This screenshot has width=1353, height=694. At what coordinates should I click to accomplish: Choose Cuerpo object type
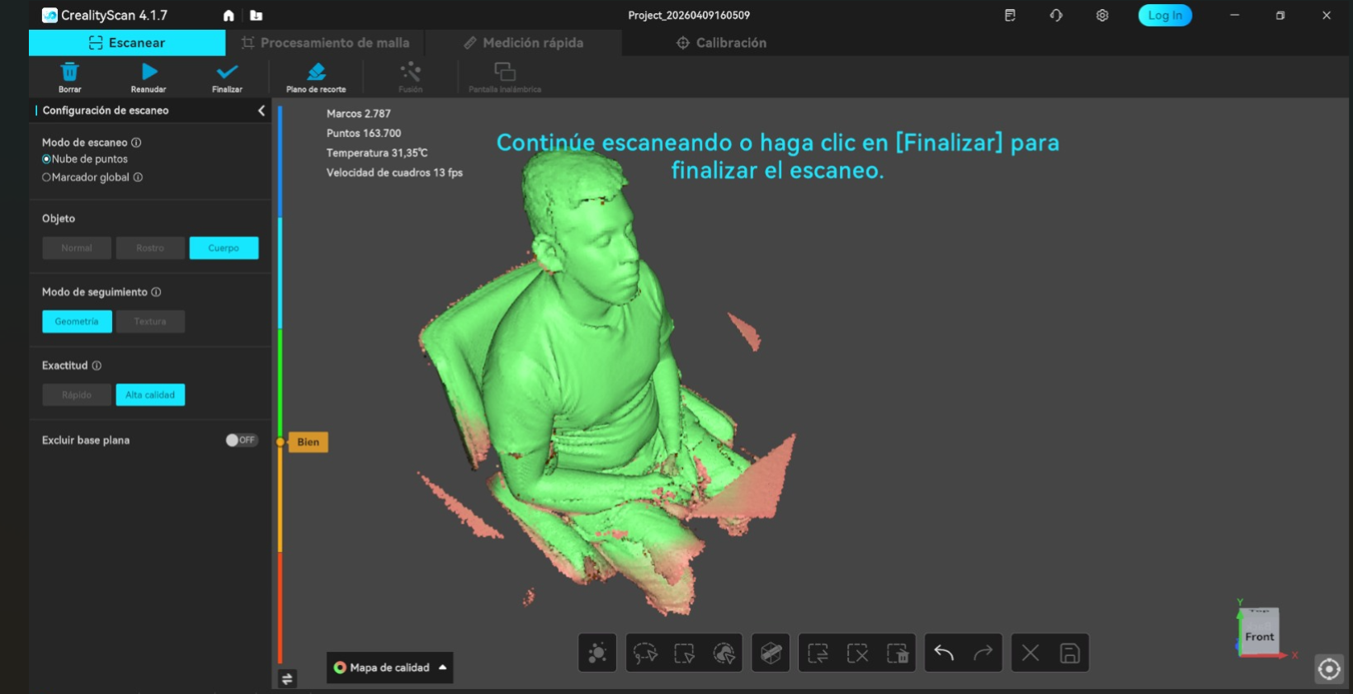[224, 248]
